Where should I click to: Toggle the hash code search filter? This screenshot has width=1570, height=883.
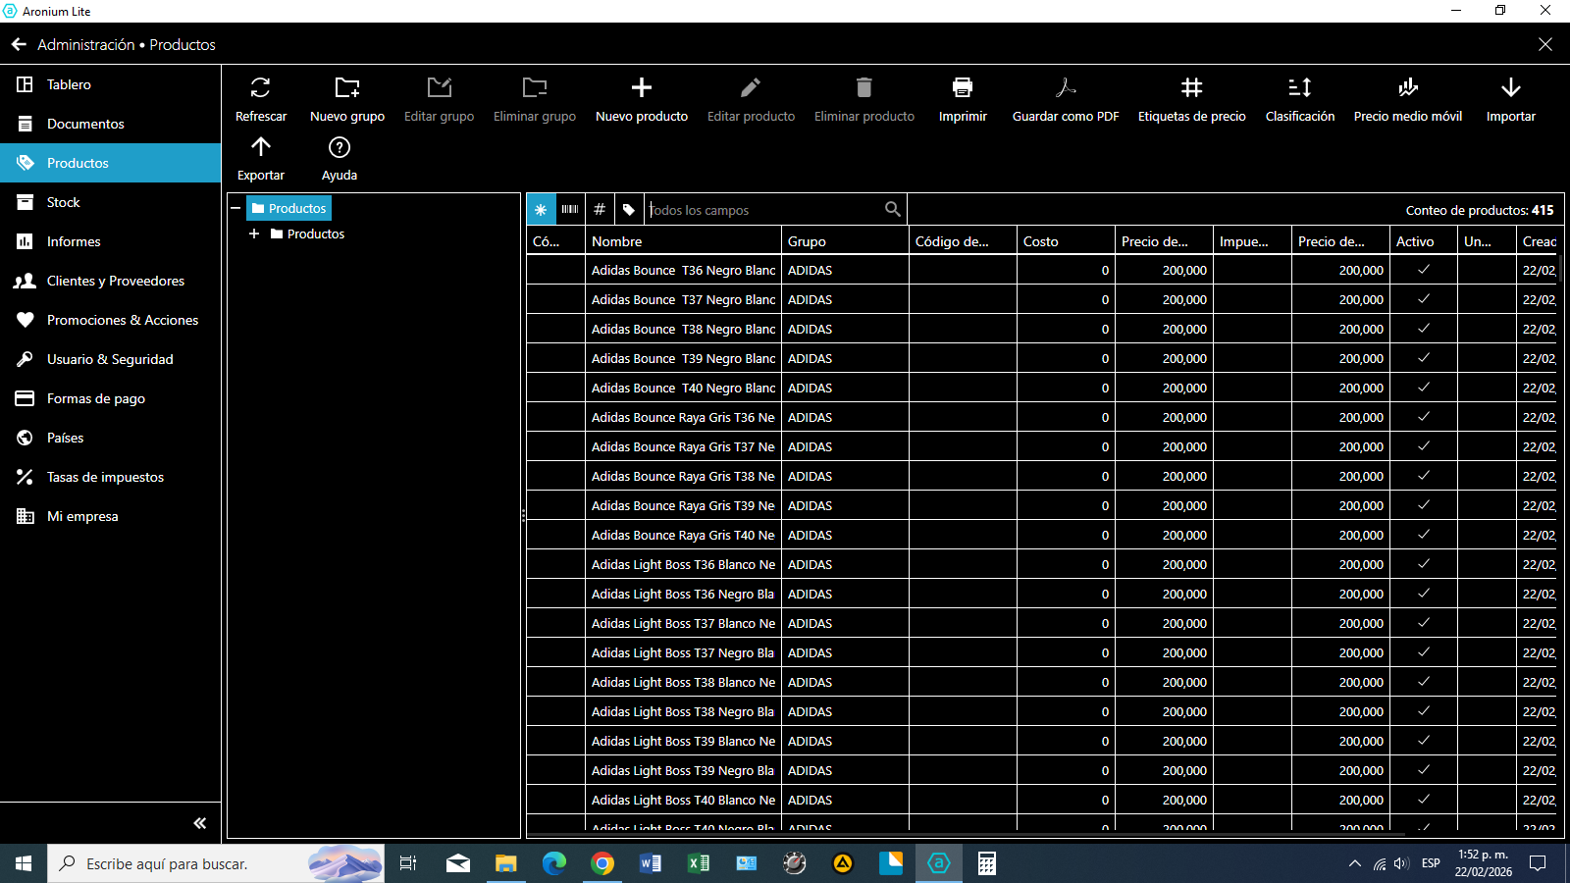pos(600,209)
